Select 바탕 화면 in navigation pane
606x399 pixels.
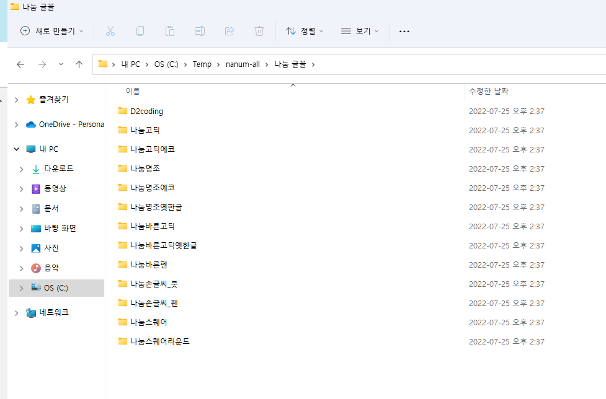pyautogui.click(x=60, y=228)
